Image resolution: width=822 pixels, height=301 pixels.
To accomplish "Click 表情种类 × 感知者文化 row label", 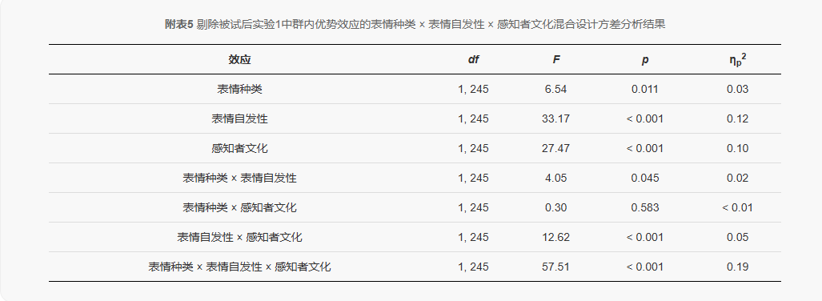I will 239,207.
